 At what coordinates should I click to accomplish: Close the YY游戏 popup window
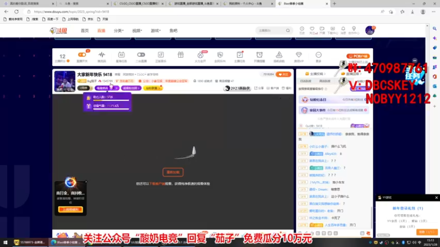point(436,198)
